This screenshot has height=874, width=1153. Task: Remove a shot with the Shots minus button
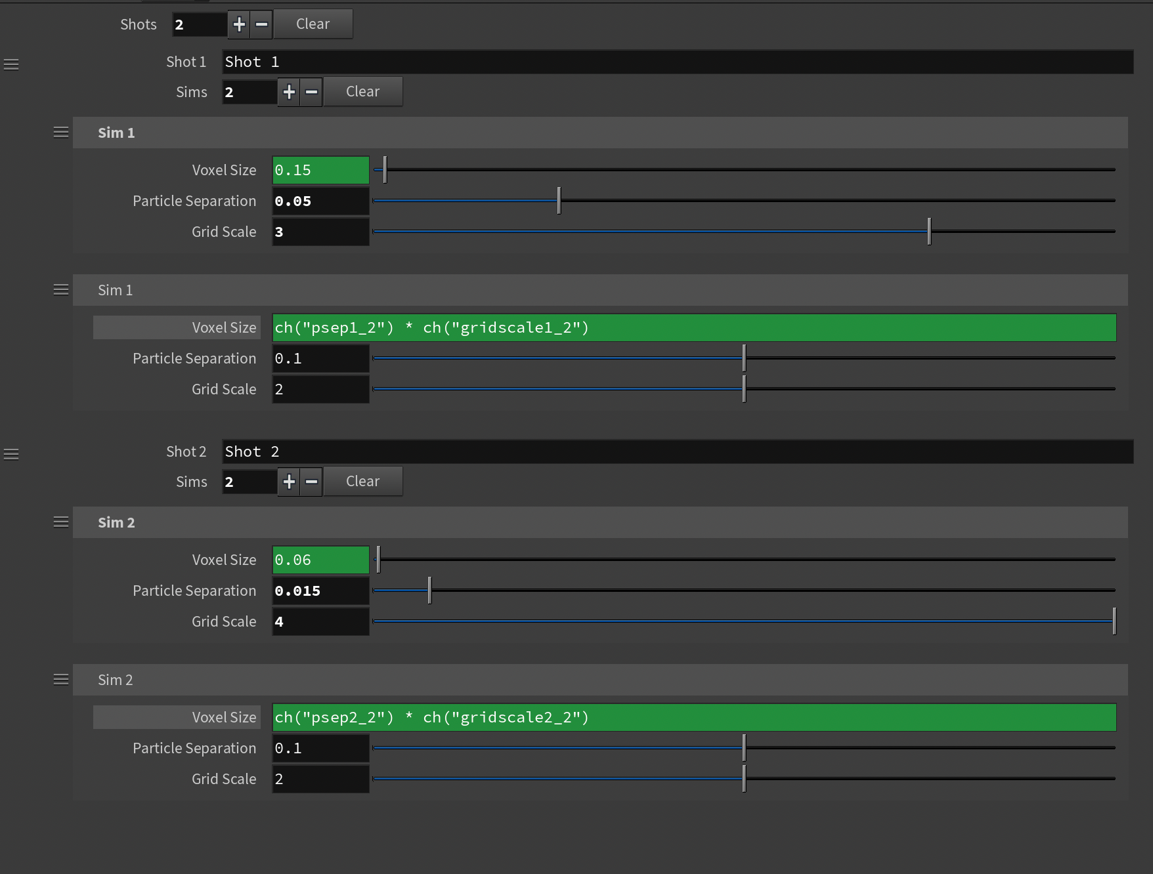(261, 24)
